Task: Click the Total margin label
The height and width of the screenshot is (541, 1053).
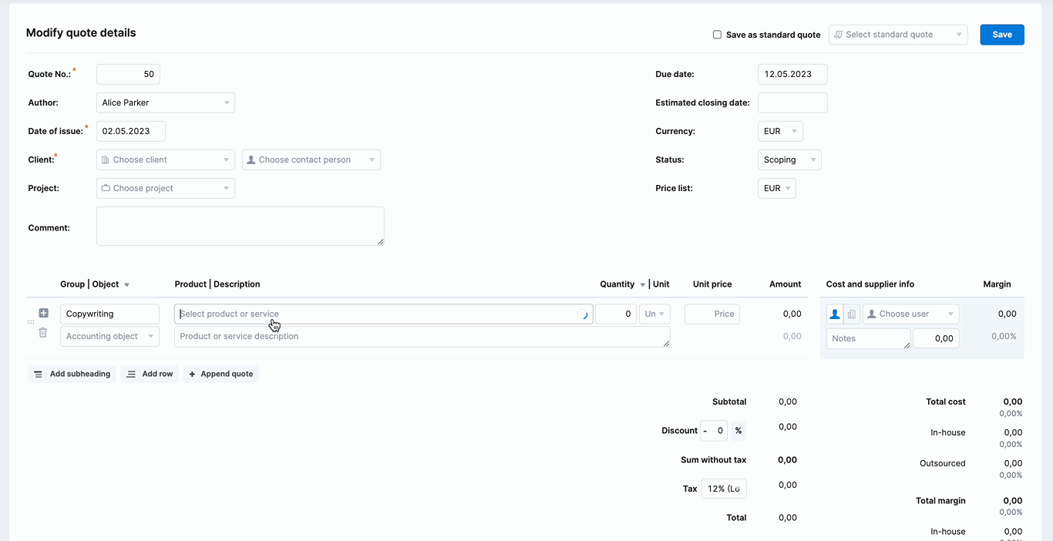Action: (x=940, y=501)
